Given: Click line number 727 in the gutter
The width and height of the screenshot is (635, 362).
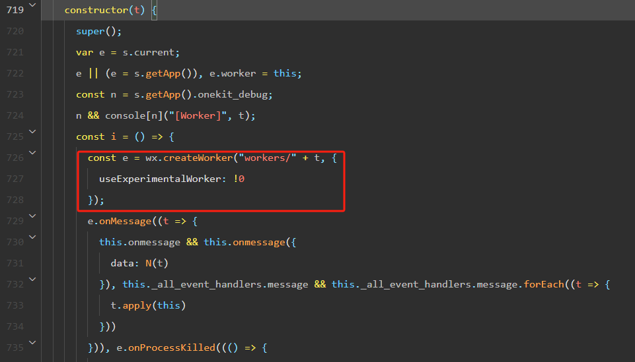Looking at the screenshot, I should [15, 179].
